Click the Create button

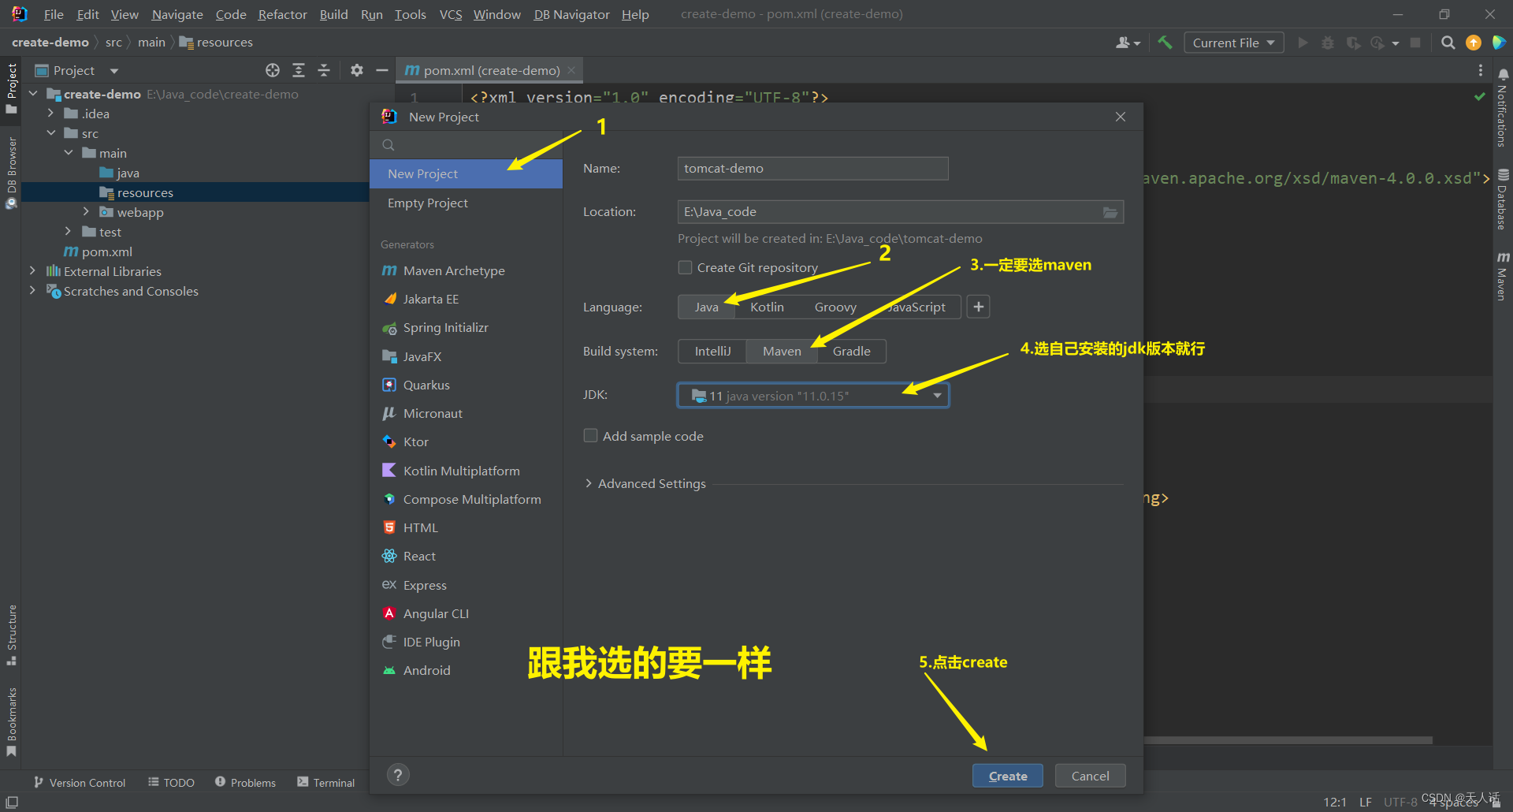coord(1007,775)
